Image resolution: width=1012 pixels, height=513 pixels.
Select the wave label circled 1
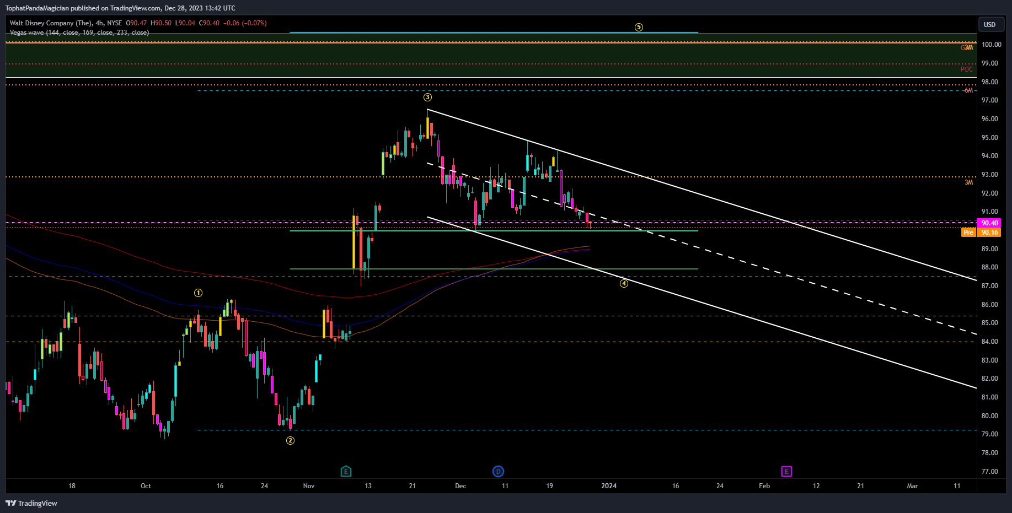click(198, 293)
